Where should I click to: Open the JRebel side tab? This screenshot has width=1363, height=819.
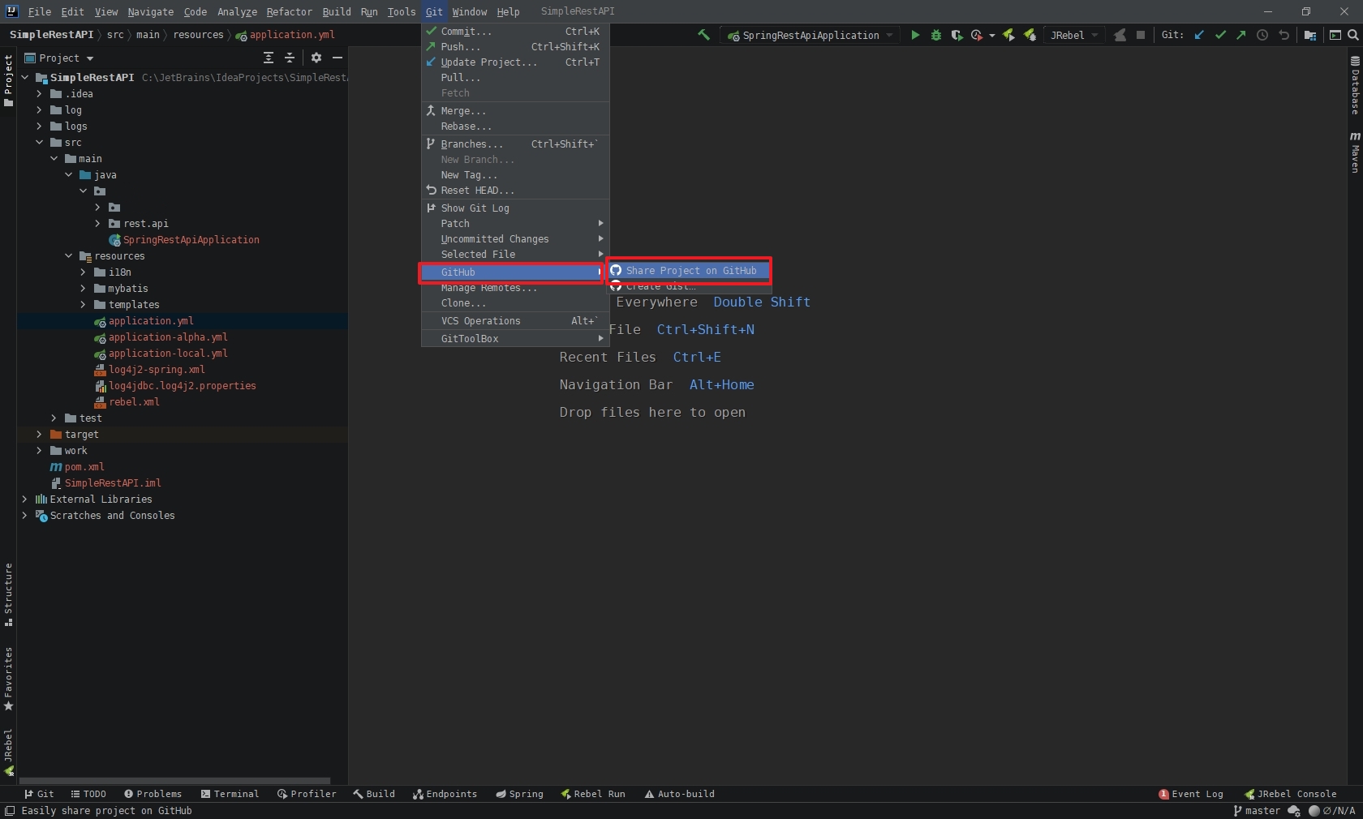(x=8, y=752)
